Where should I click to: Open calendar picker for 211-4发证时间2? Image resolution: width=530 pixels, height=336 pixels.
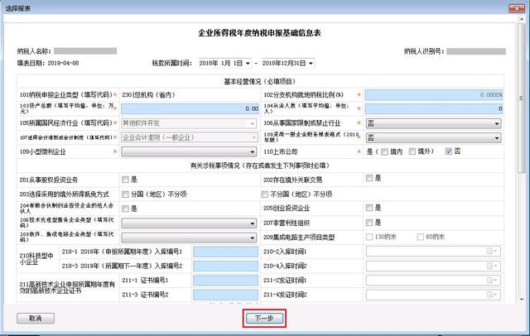[x=492, y=295]
